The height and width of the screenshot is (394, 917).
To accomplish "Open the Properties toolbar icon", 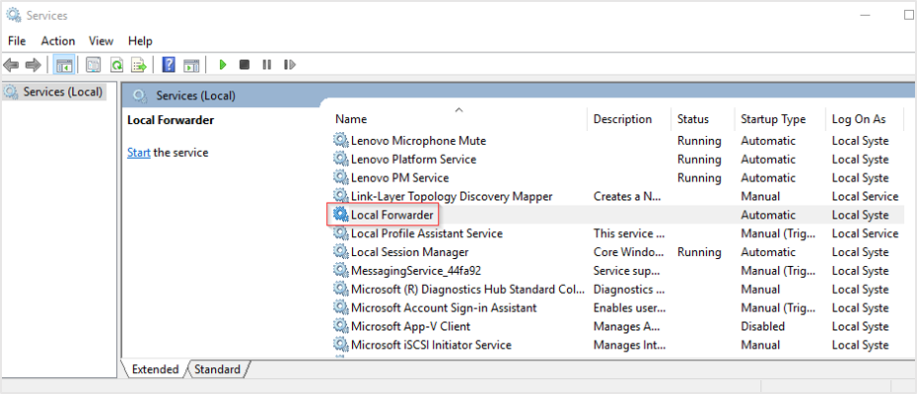I will pos(93,64).
